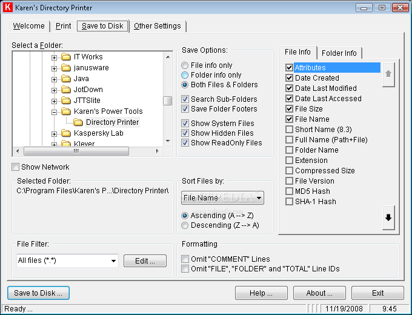Click the janusware folder icon
This screenshot has width=412, height=315.
[x=66, y=68]
